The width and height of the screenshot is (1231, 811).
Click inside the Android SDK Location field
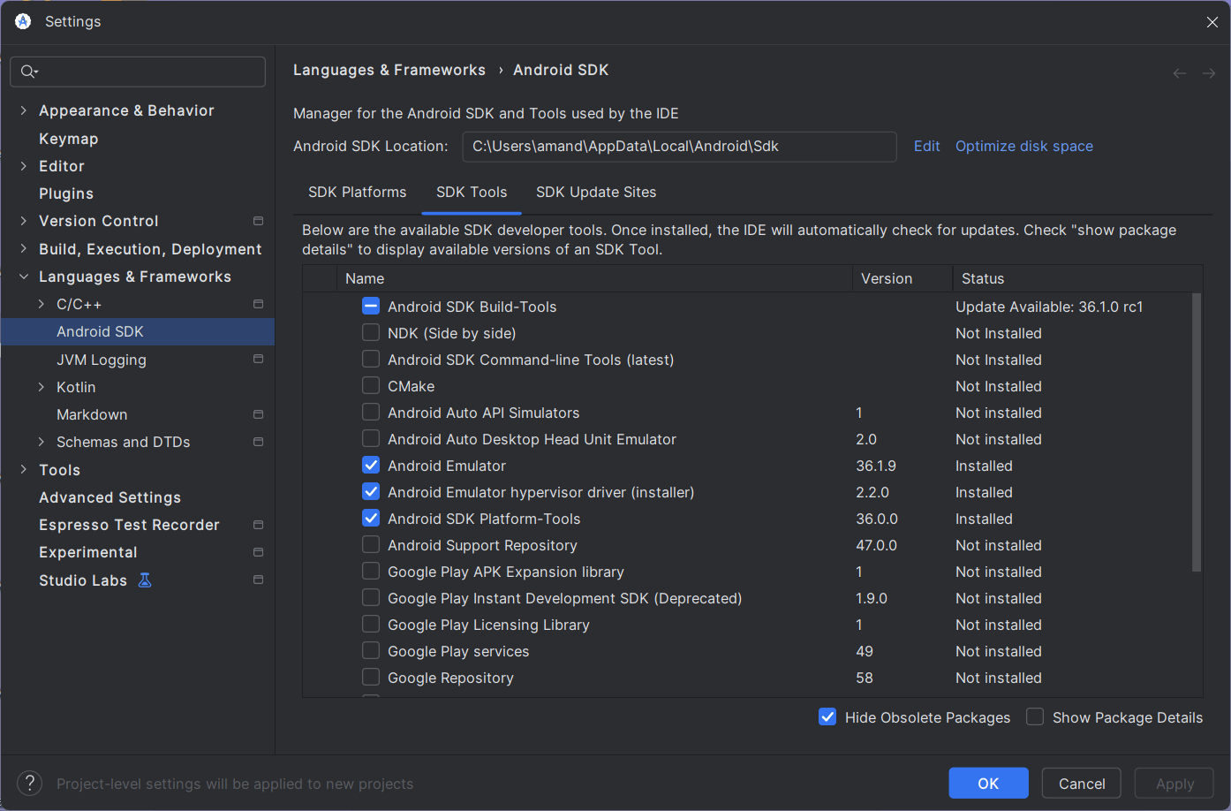coord(679,147)
